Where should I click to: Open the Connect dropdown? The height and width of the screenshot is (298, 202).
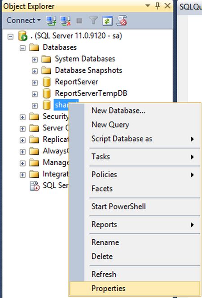pos(23,20)
